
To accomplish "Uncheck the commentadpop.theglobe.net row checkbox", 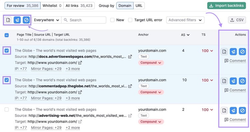I will pos(7,80).
